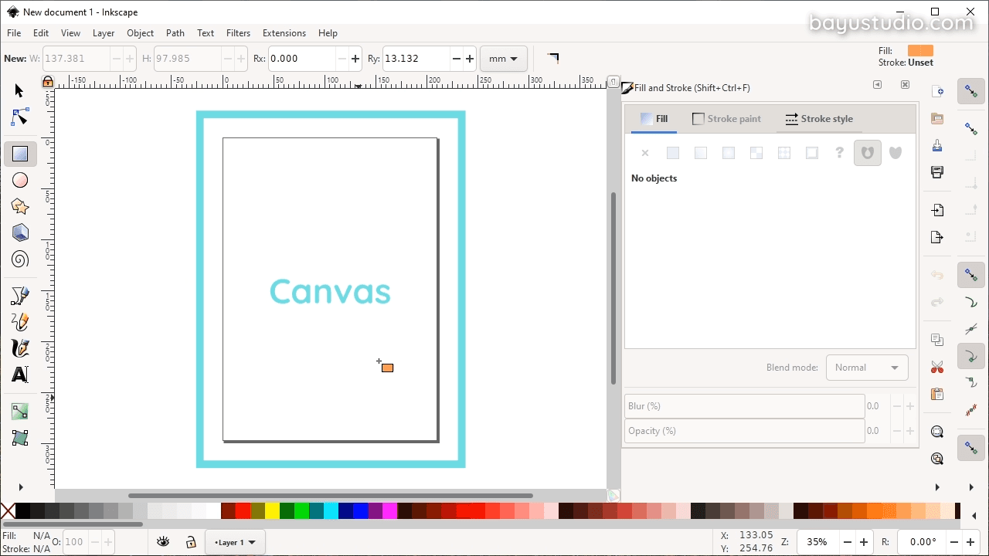Viewport: 989px width, 556px height.
Task: Pick the red swatch from palette
Action: pyautogui.click(x=243, y=511)
